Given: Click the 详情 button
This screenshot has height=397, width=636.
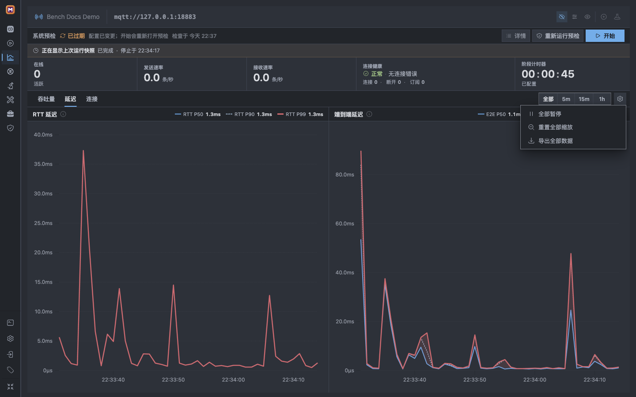Looking at the screenshot, I should [516, 36].
